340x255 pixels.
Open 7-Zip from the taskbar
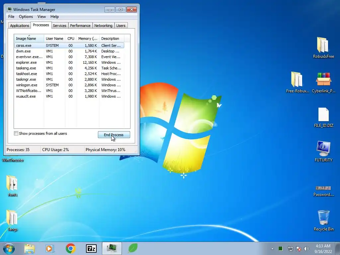(91, 249)
